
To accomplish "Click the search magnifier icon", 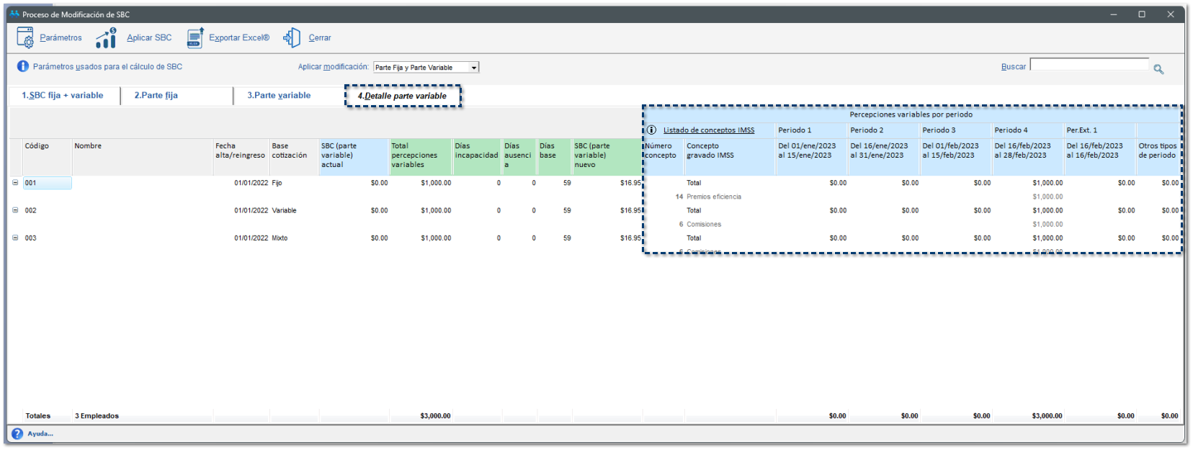I will click(x=1158, y=69).
